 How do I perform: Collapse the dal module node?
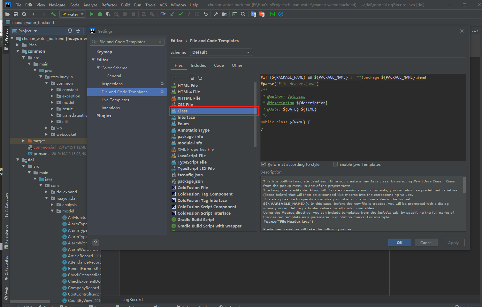click(18, 160)
